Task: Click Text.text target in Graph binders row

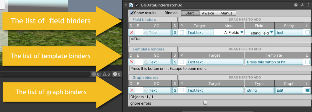Action: point(215,90)
